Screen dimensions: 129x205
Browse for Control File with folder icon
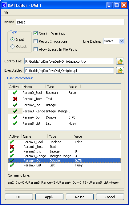pyautogui.click(x=120, y=61)
